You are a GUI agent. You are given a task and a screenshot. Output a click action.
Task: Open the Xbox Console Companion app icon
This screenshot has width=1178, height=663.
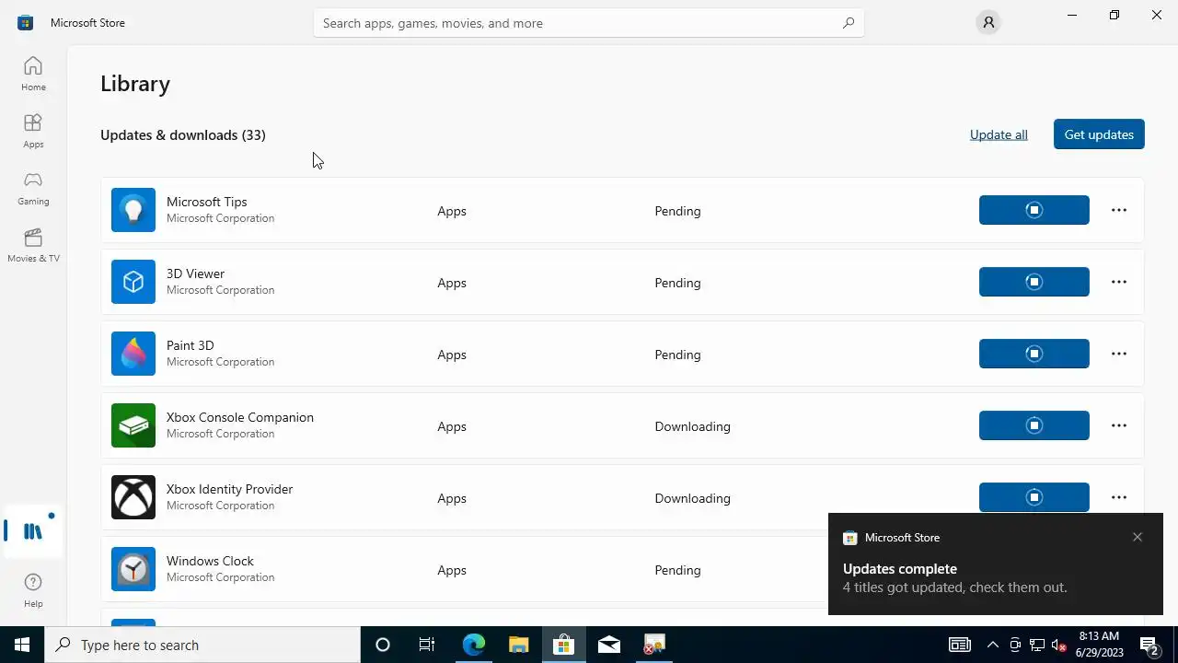pos(133,425)
